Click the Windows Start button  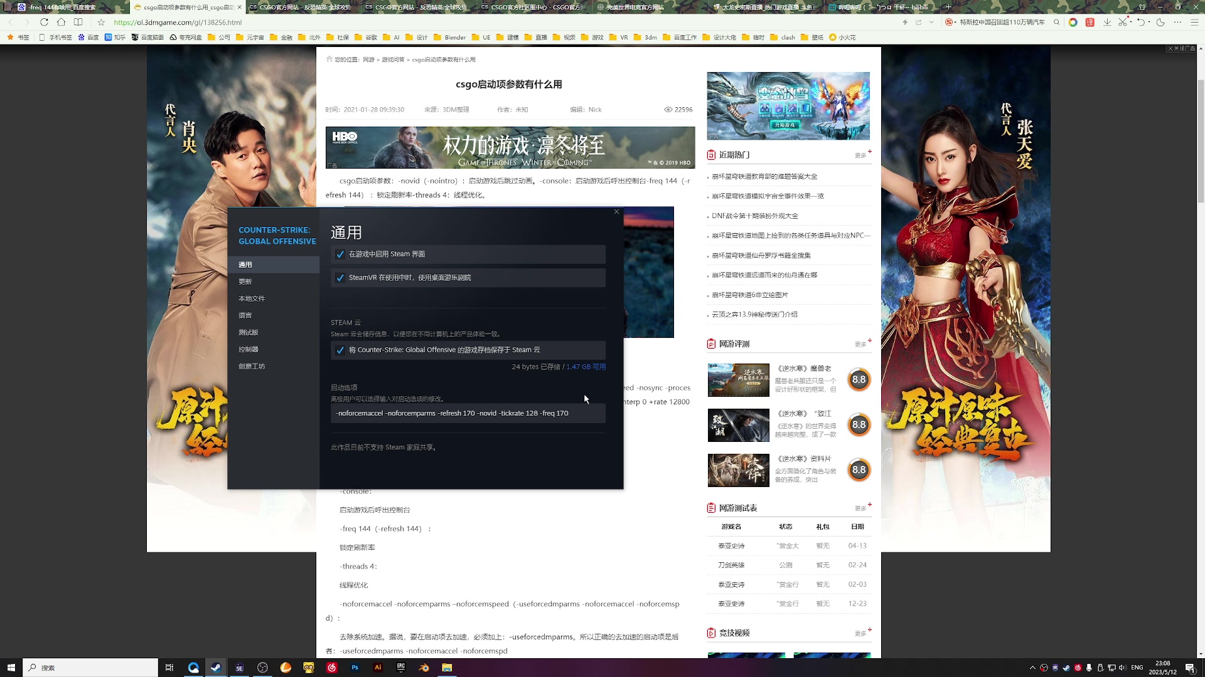[11, 668]
